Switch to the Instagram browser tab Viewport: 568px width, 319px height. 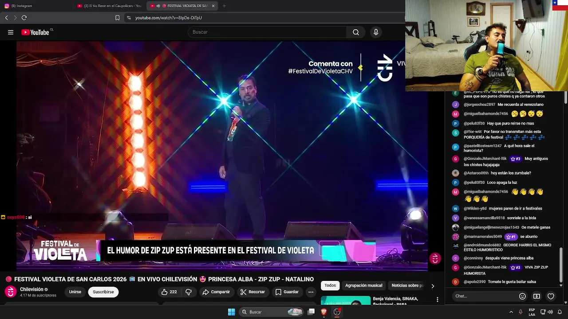tap(21, 6)
